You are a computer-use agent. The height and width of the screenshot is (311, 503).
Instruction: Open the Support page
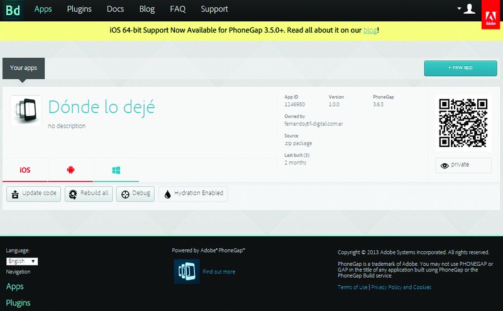(x=214, y=9)
